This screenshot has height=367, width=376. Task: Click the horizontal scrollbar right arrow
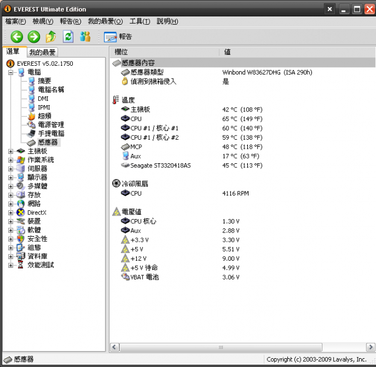[x=371, y=347]
